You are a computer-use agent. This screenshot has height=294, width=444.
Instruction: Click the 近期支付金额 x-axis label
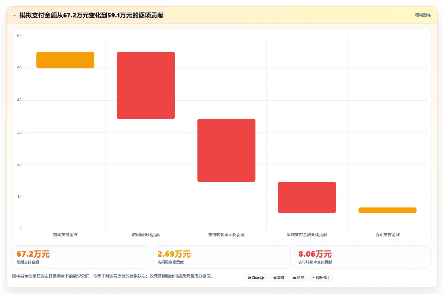point(387,235)
